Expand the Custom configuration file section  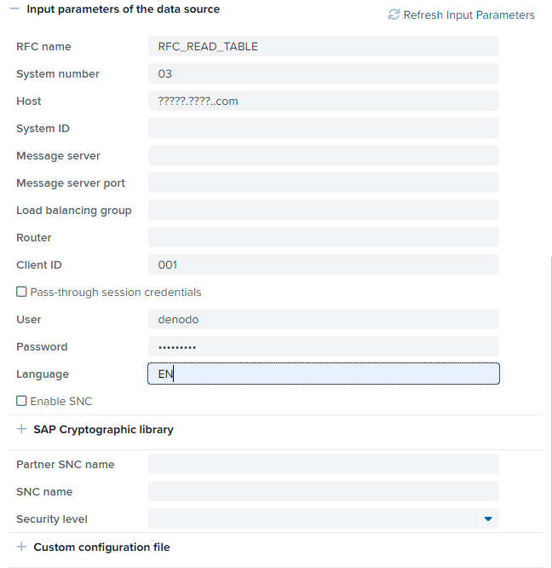click(x=21, y=547)
